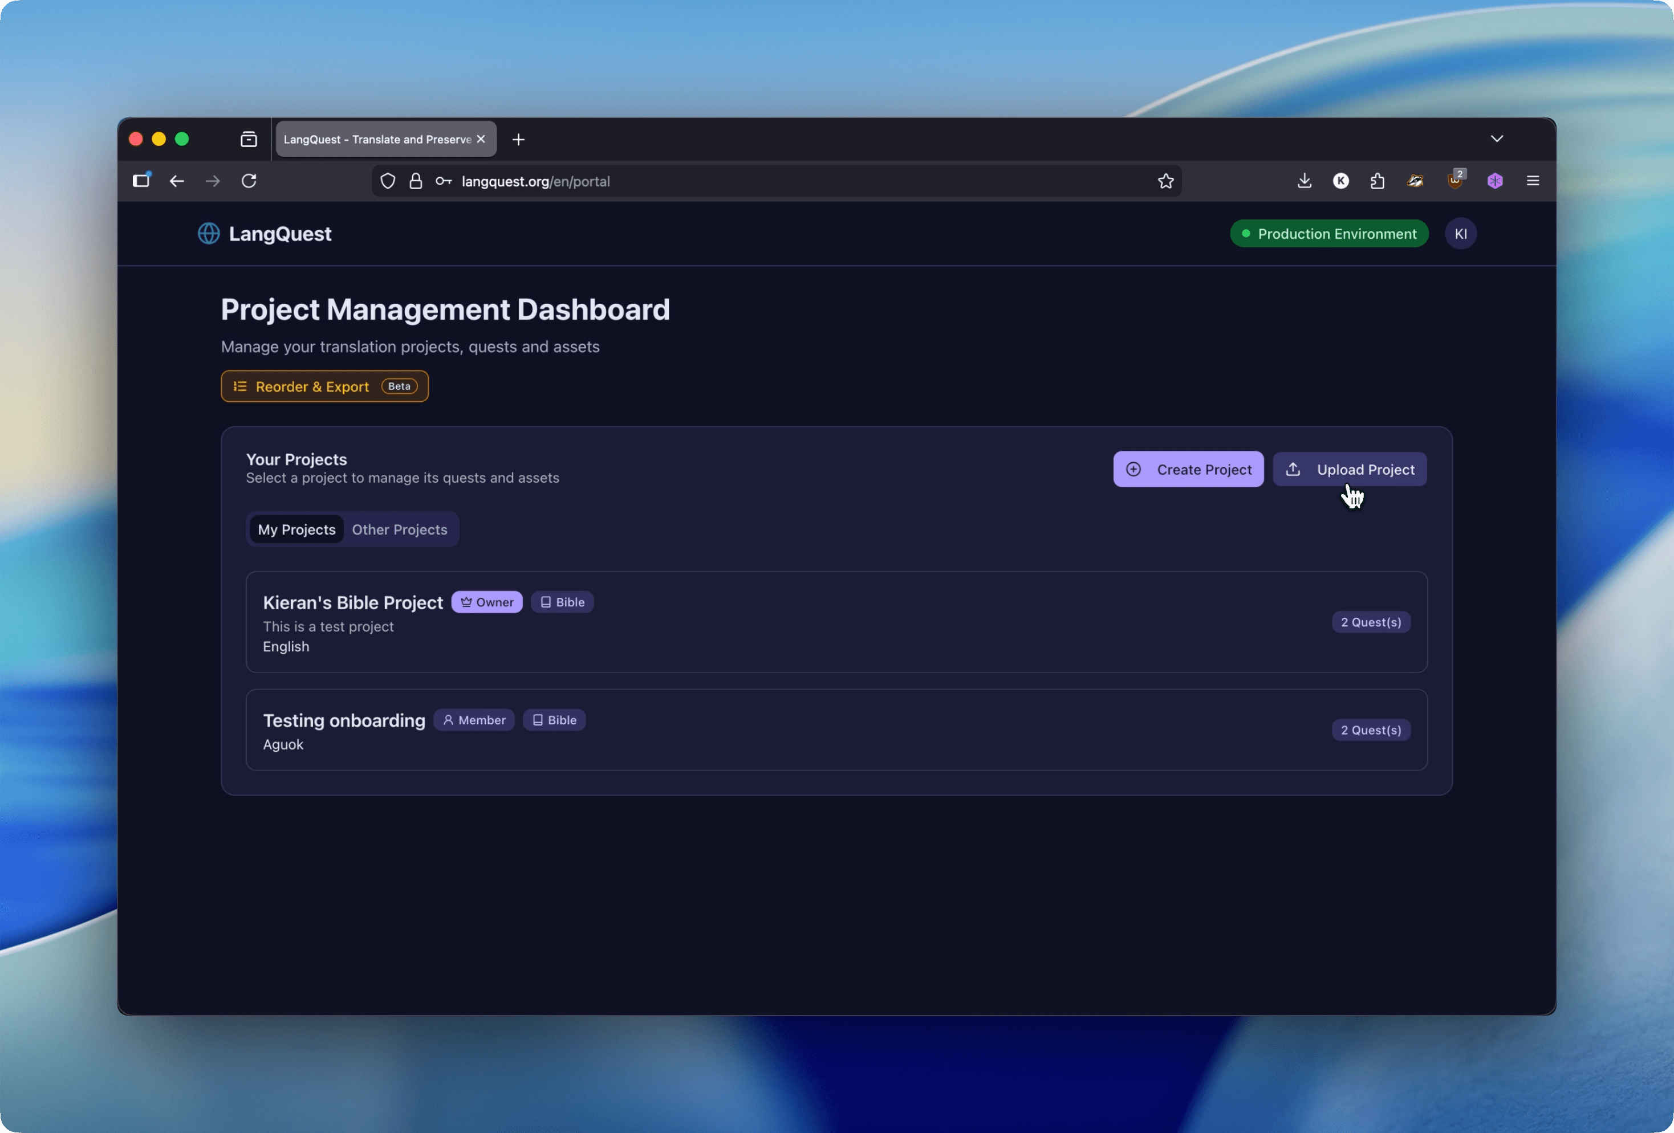
Task: Click the Your Projects heading
Action: 296,459
